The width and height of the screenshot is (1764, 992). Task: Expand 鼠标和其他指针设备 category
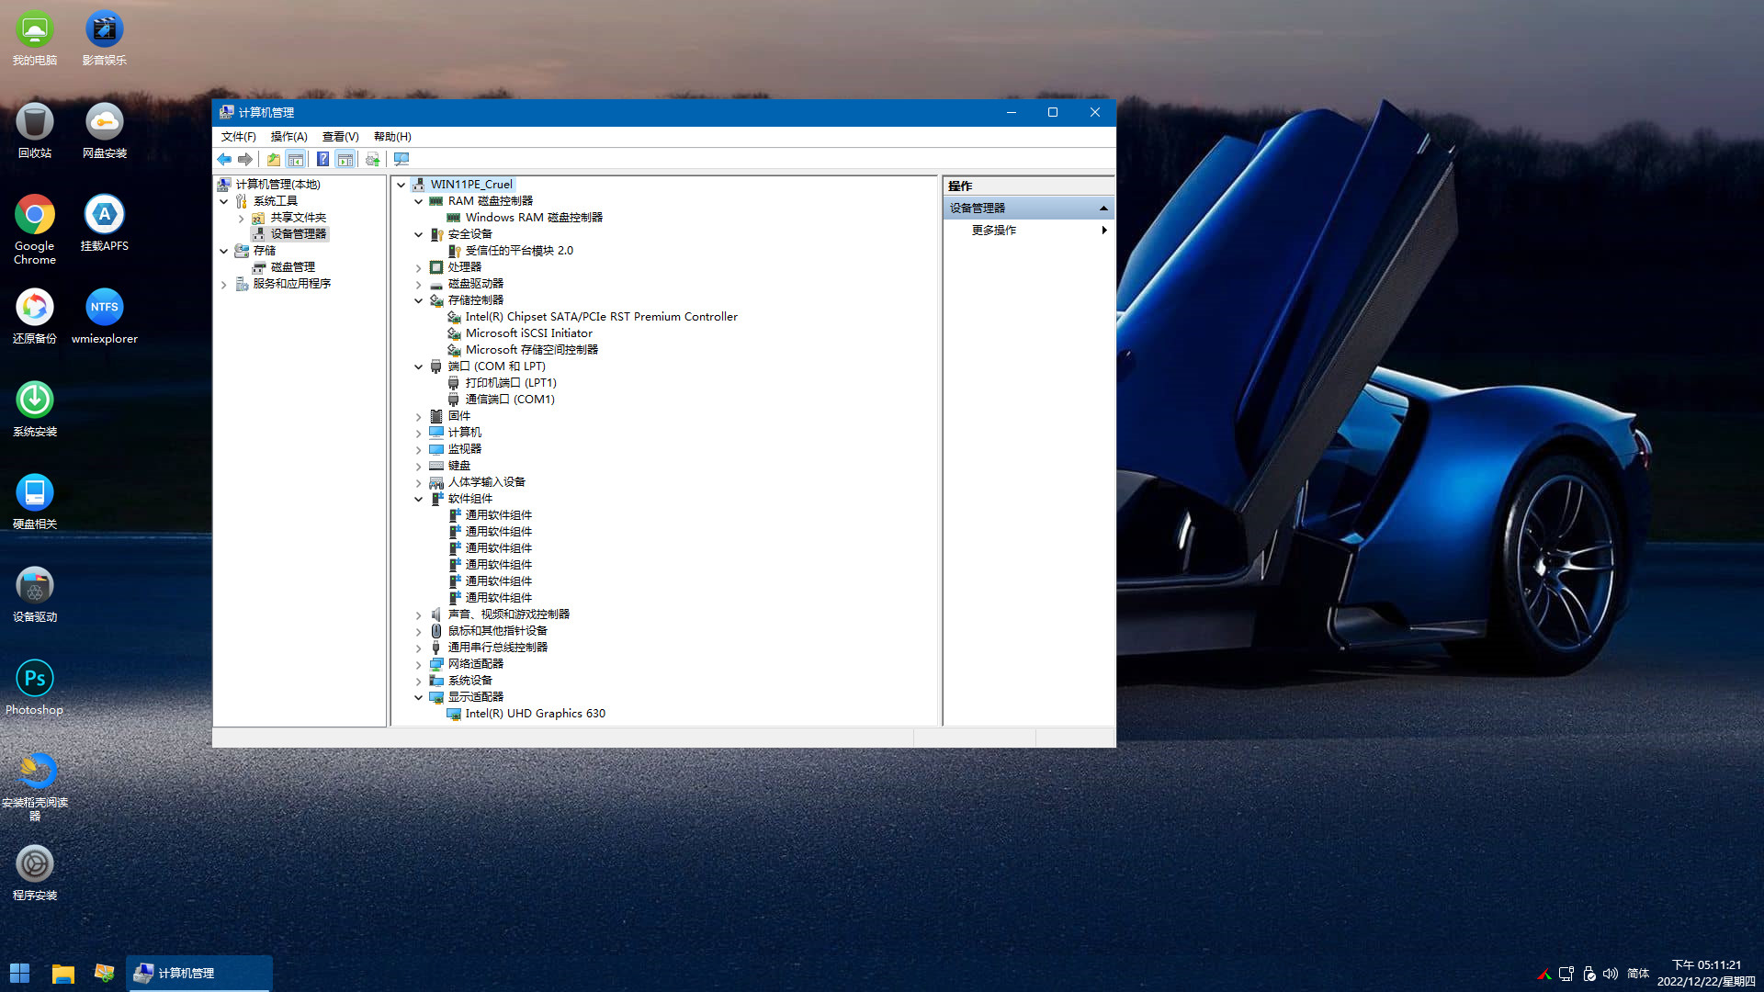tap(419, 631)
